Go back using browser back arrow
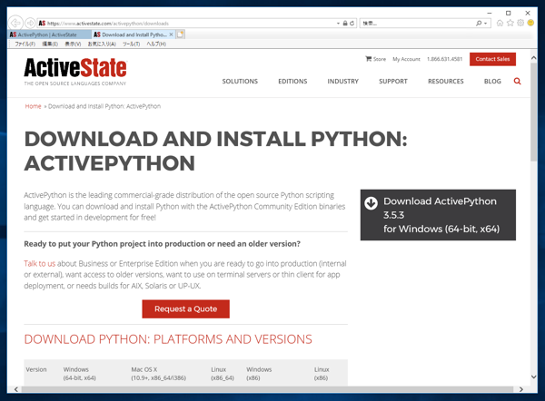The height and width of the screenshot is (401, 545). pyautogui.click(x=15, y=24)
